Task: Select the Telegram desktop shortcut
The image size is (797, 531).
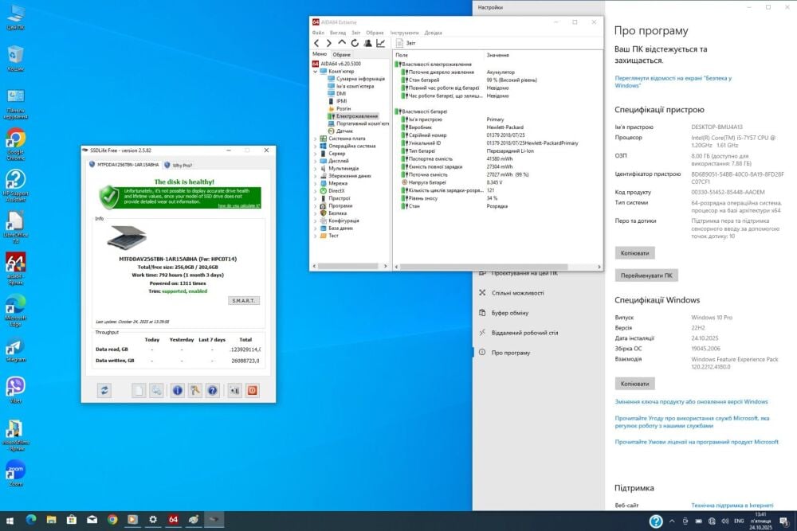Action: (16, 350)
